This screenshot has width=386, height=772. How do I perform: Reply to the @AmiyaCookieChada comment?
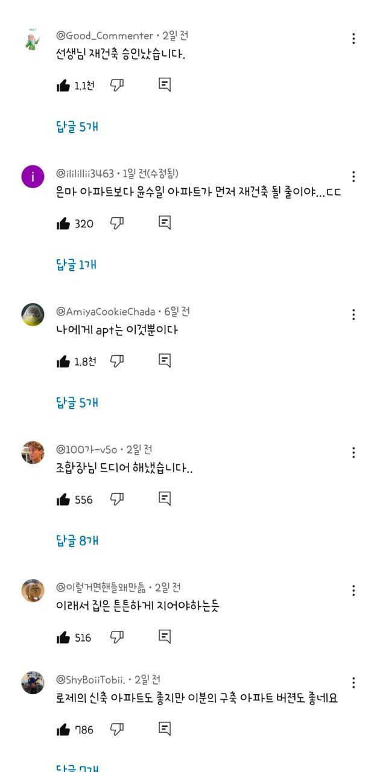tap(165, 360)
